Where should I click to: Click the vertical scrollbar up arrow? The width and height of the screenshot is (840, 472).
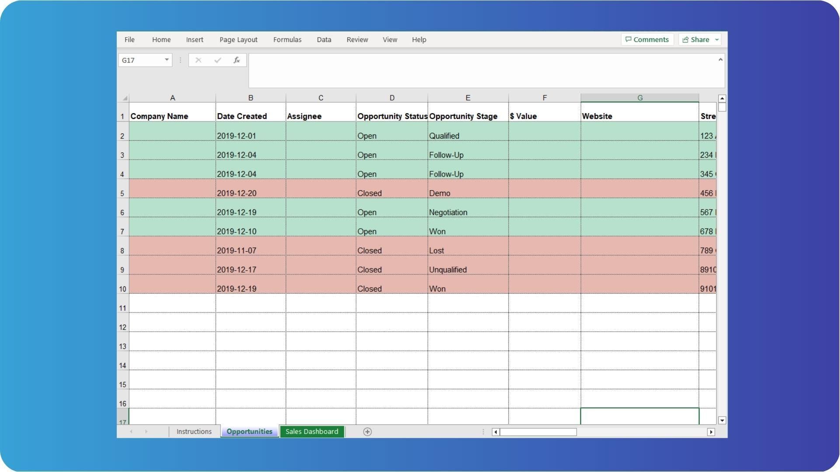click(x=722, y=97)
